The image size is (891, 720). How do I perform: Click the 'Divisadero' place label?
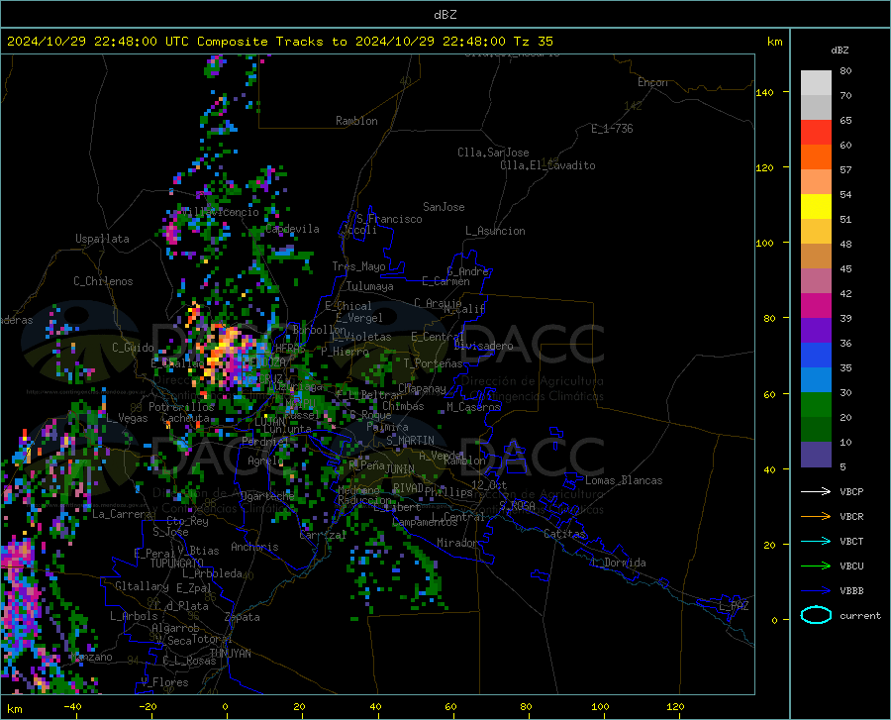tap(483, 346)
